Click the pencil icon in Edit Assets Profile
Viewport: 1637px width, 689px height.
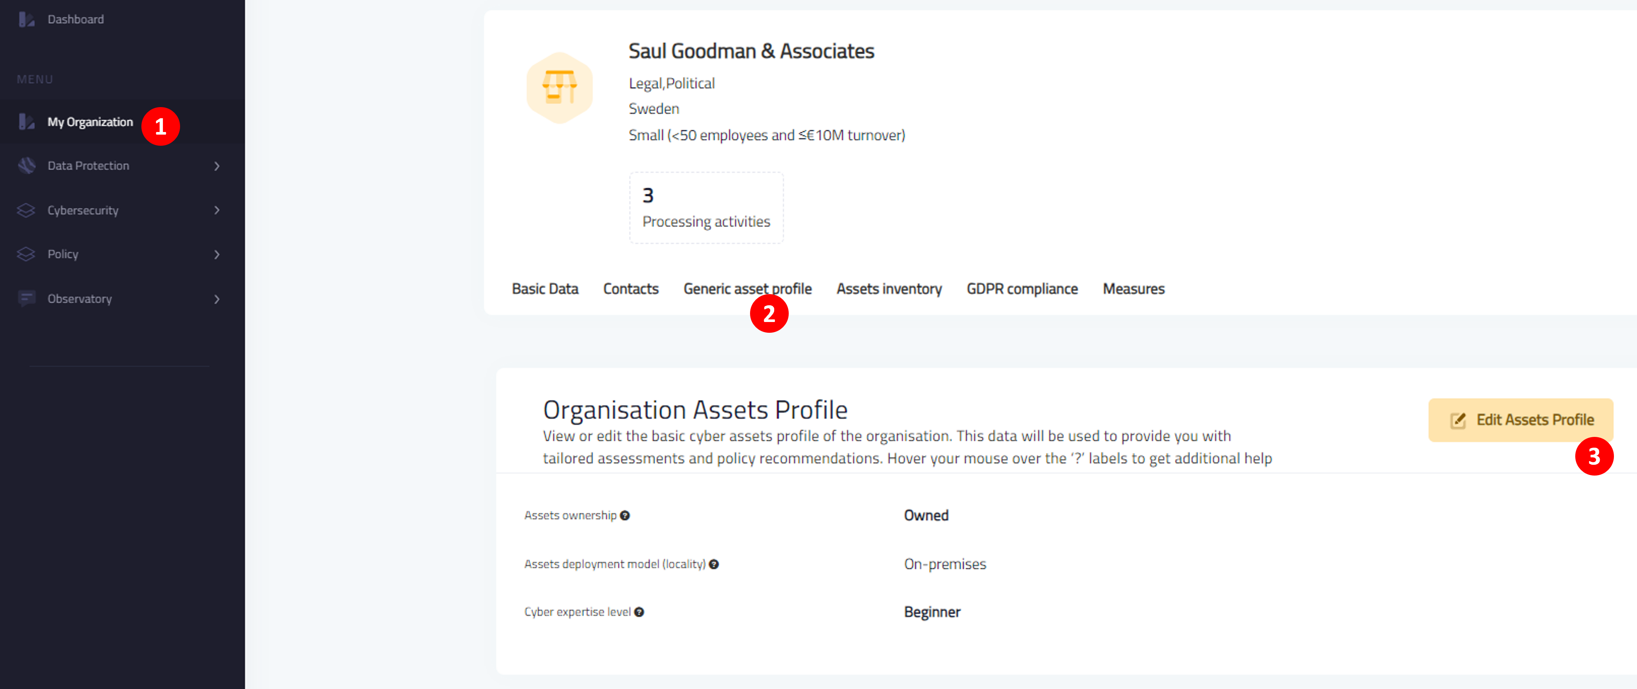(1458, 421)
